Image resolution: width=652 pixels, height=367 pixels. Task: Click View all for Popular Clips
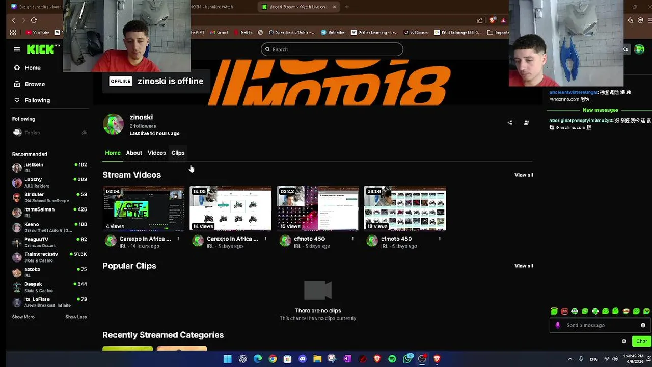pyautogui.click(x=524, y=266)
